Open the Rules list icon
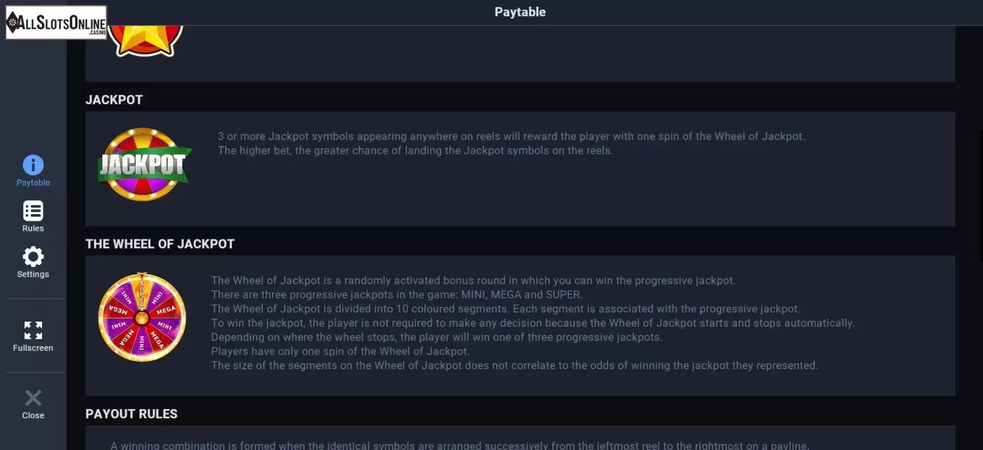Image resolution: width=983 pixels, height=450 pixels. click(x=33, y=211)
